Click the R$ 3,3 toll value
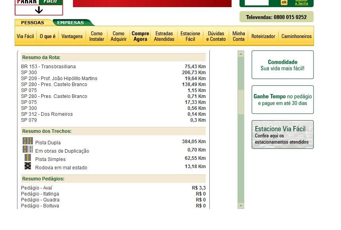 tap(199, 188)
